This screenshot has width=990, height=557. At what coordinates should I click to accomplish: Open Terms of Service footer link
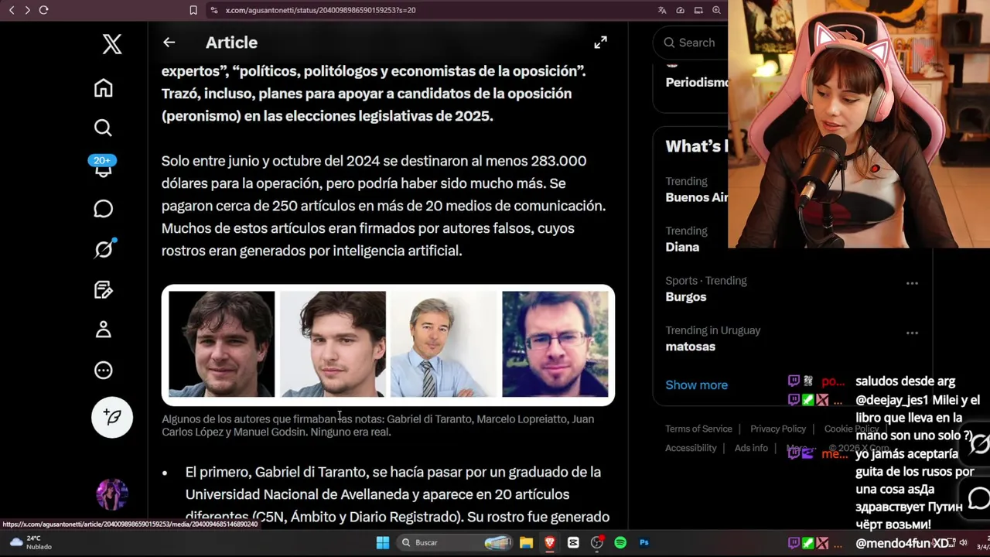tap(698, 429)
